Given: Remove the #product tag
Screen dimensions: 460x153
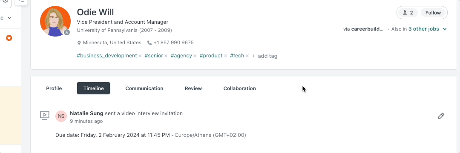Looking at the screenshot, I should coord(225,56).
